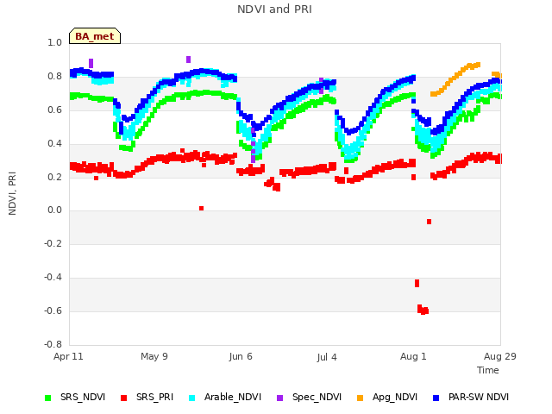Click the purple Spec_NDVI legend swatch
The height and width of the screenshot is (414, 552).
[x=279, y=398]
